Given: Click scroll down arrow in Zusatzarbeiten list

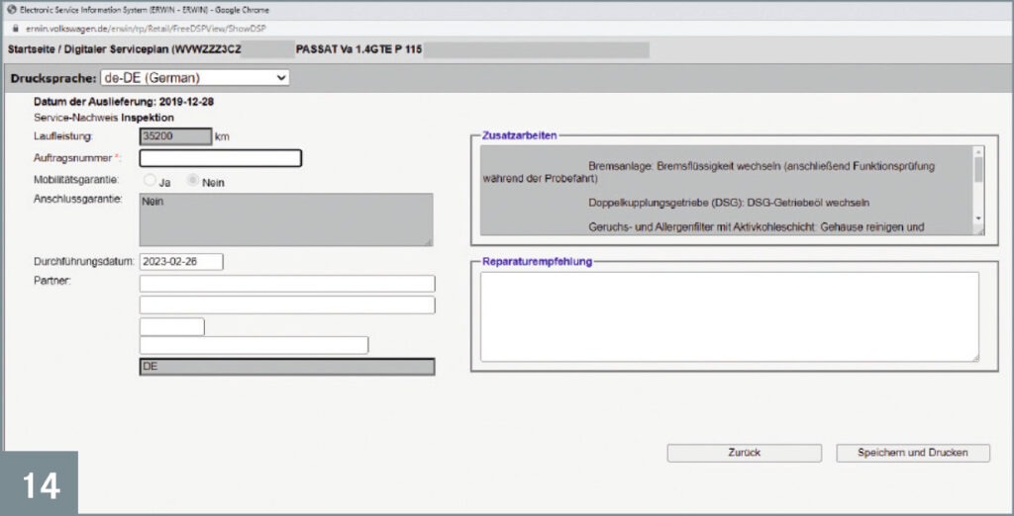Looking at the screenshot, I should click(978, 218).
